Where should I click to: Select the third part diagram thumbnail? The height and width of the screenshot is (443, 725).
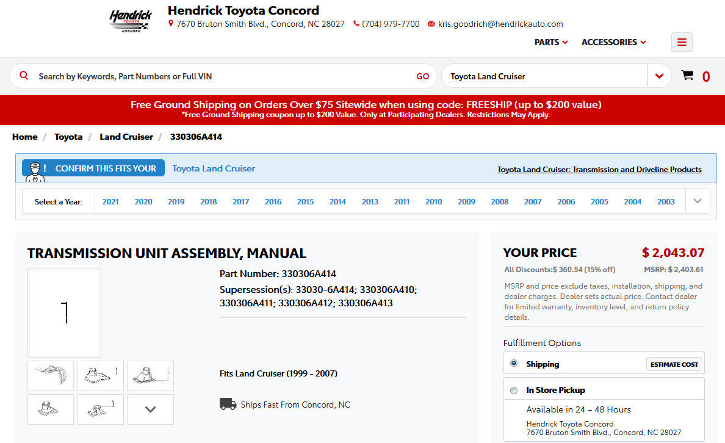tap(150, 376)
